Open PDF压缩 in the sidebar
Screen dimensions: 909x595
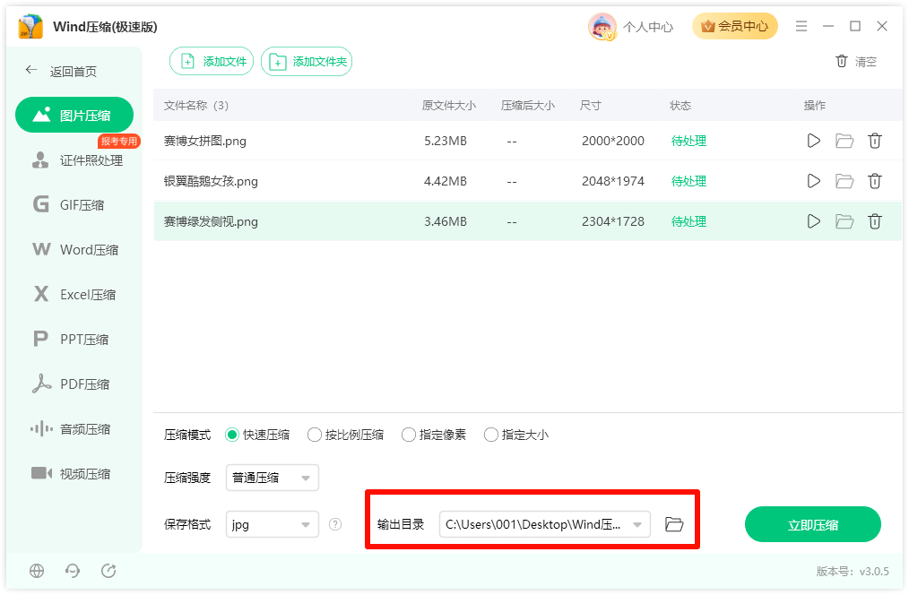pyautogui.click(x=71, y=384)
